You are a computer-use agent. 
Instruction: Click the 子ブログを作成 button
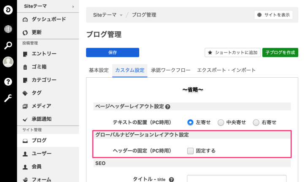[279, 52]
